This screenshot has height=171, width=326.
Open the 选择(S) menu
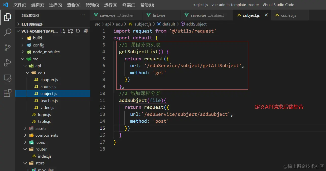coord(56,5)
